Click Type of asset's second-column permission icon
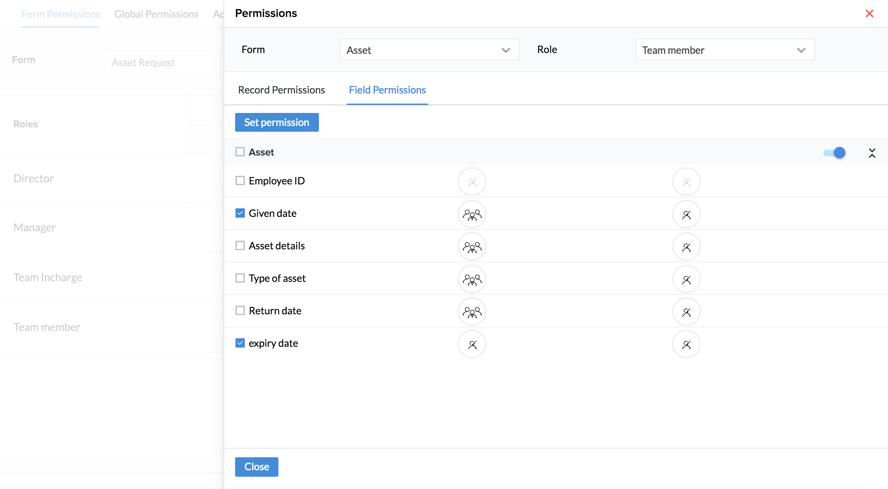This screenshot has height=489, width=888. coord(686,279)
